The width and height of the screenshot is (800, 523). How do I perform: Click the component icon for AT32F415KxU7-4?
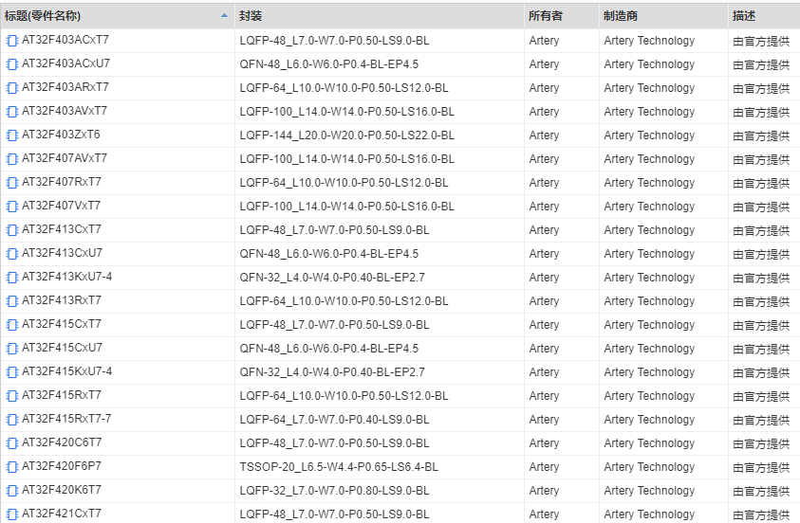click(12, 372)
